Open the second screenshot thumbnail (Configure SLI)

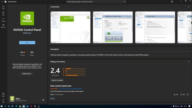coord(113,27)
